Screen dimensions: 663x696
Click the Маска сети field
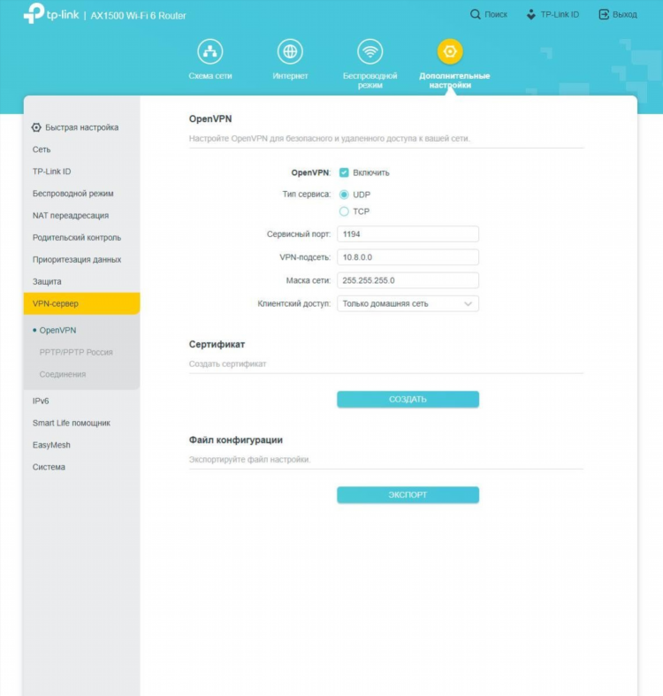click(x=408, y=280)
